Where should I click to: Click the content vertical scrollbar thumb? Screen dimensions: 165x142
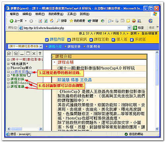click(157, 70)
